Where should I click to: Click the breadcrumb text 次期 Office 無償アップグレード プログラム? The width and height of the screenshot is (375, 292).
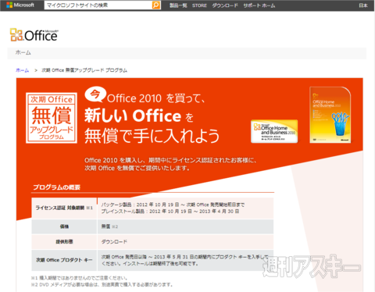(x=84, y=70)
